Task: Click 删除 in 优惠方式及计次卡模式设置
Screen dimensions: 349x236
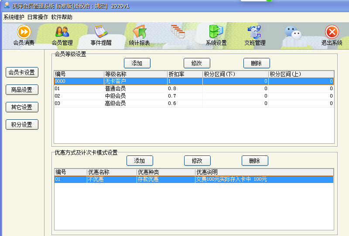Action: tap(255, 161)
